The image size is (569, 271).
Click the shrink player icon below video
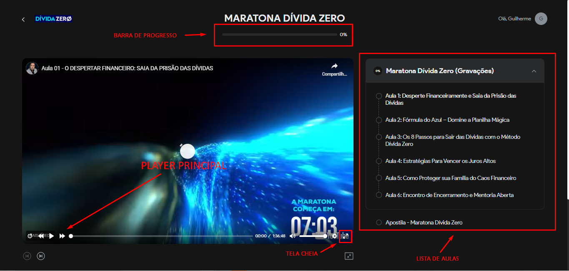click(x=349, y=256)
